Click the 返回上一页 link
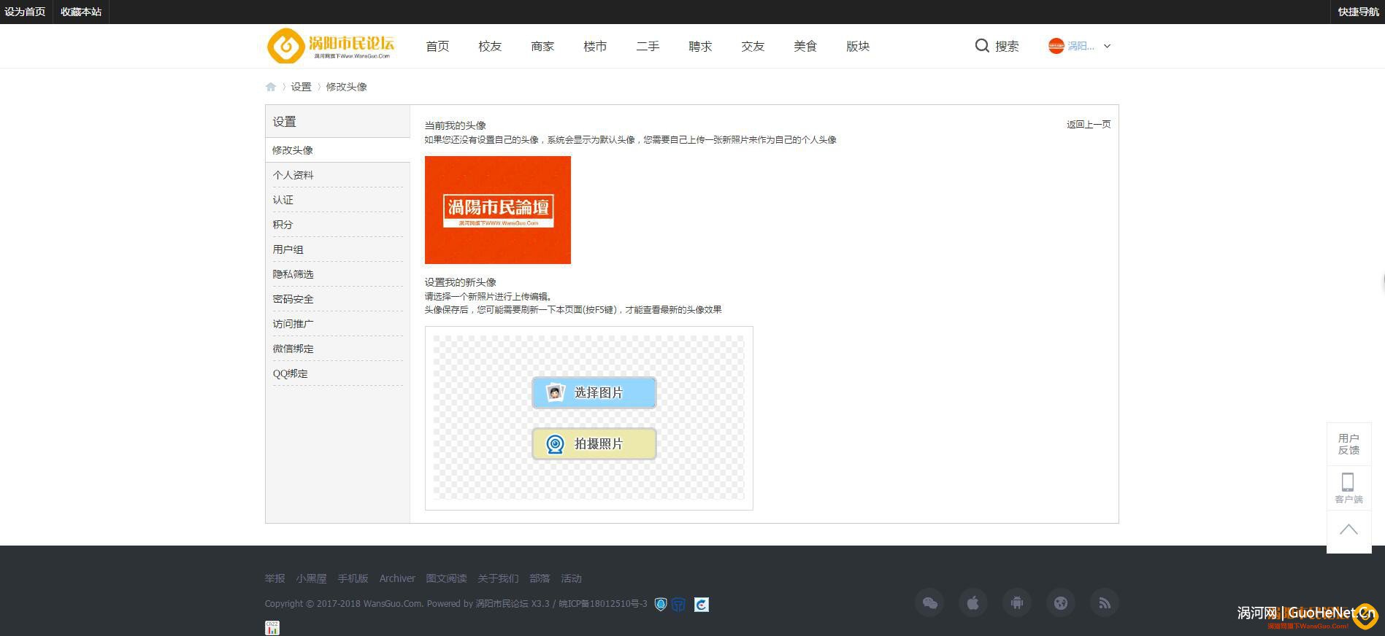This screenshot has height=636, width=1385. click(x=1089, y=125)
